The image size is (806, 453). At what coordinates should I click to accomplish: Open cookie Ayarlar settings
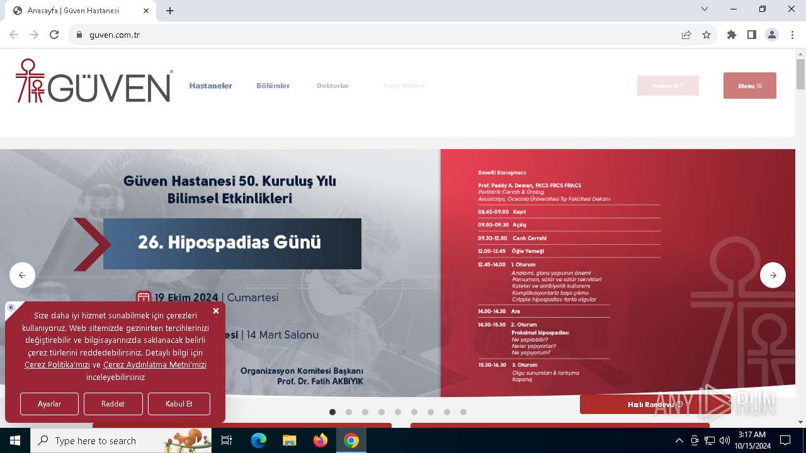pyautogui.click(x=49, y=404)
